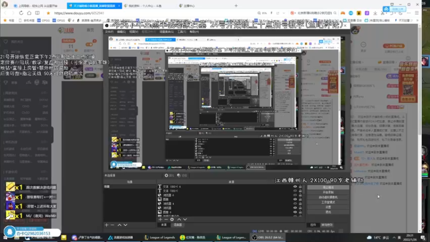Move selected source up in sources list
Image resolution: width=430 pixels, height=242 pixels.
[x=179, y=219]
